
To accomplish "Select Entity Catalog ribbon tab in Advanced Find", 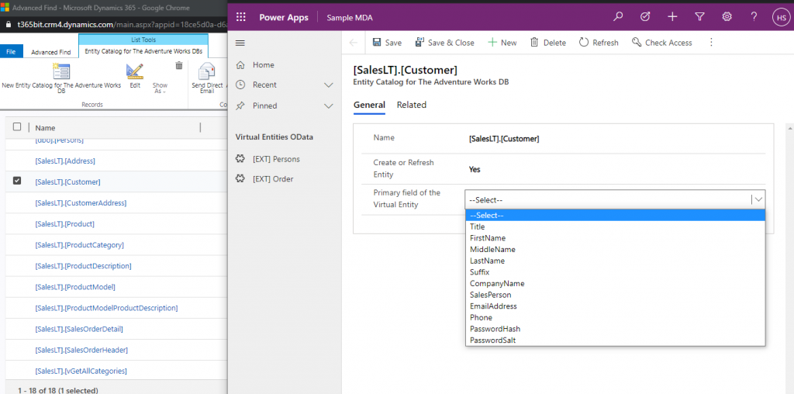I will [x=143, y=51].
